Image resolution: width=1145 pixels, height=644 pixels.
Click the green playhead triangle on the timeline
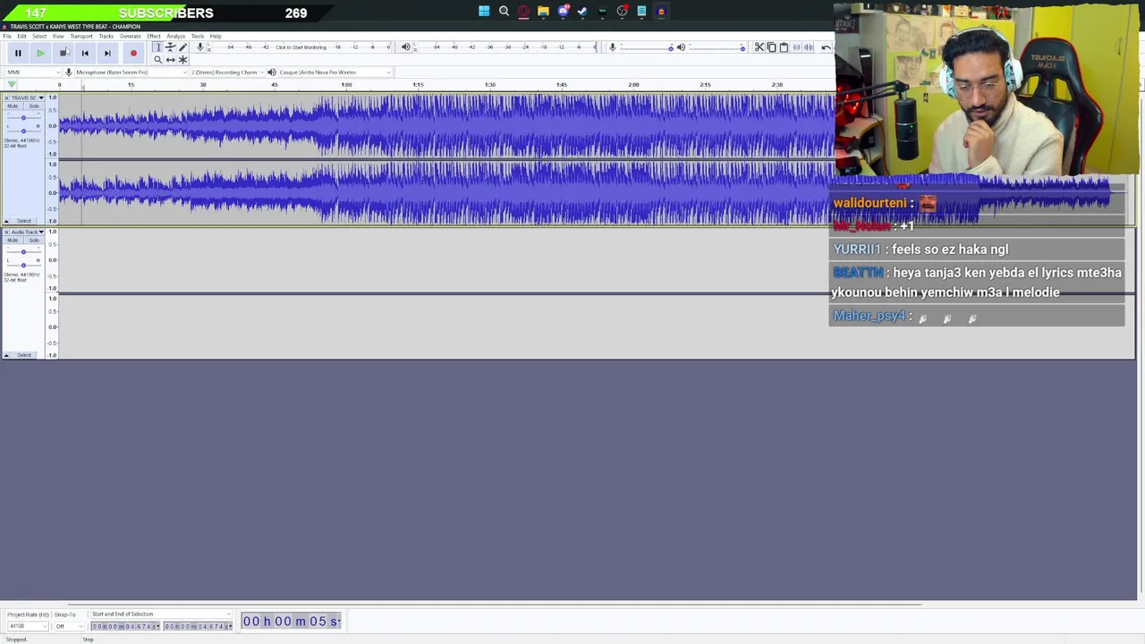(x=12, y=85)
